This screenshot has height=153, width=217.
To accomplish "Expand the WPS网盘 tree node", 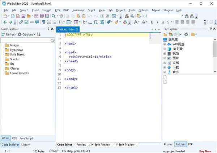I will pos(165,44).
